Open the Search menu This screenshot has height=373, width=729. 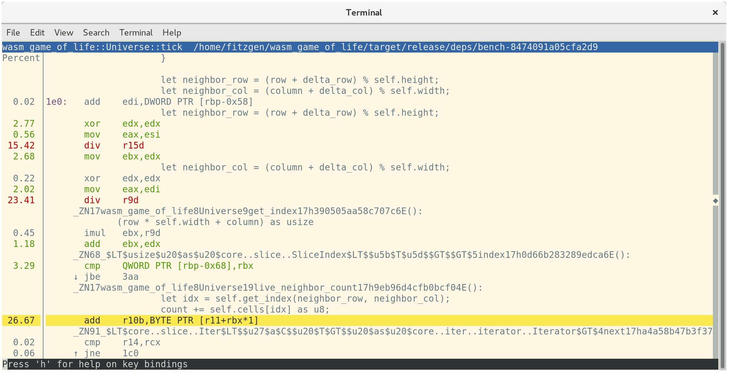tap(96, 33)
